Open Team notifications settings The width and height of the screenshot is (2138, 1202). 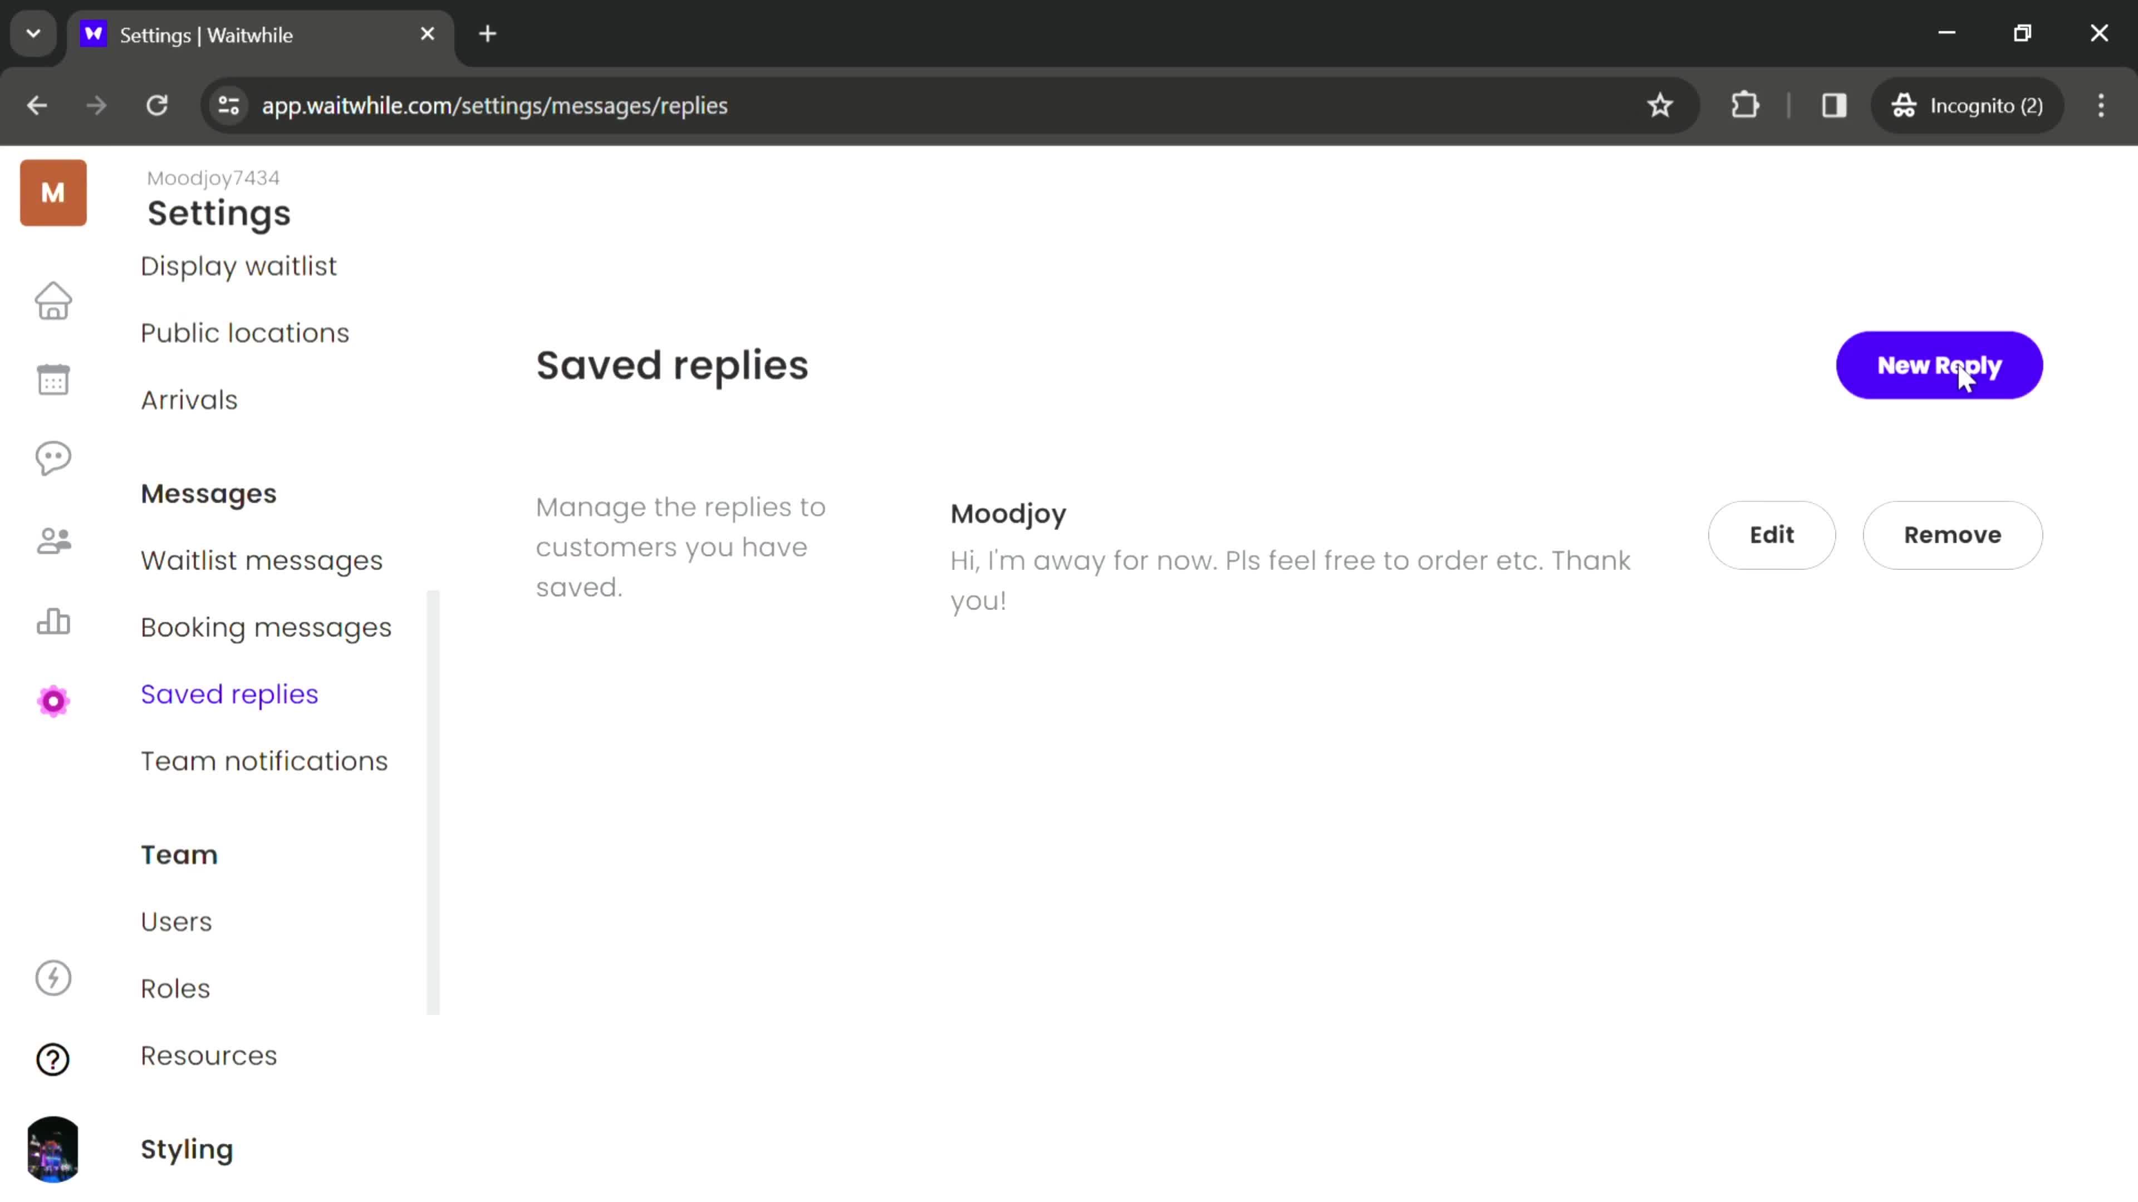264,760
